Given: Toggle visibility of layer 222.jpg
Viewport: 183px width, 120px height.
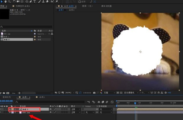Looking at the screenshot, I should coord(1,112).
